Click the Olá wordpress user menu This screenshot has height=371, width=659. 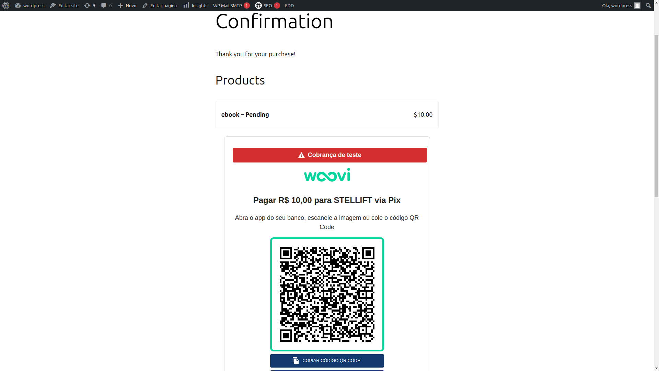pyautogui.click(x=620, y=5)
